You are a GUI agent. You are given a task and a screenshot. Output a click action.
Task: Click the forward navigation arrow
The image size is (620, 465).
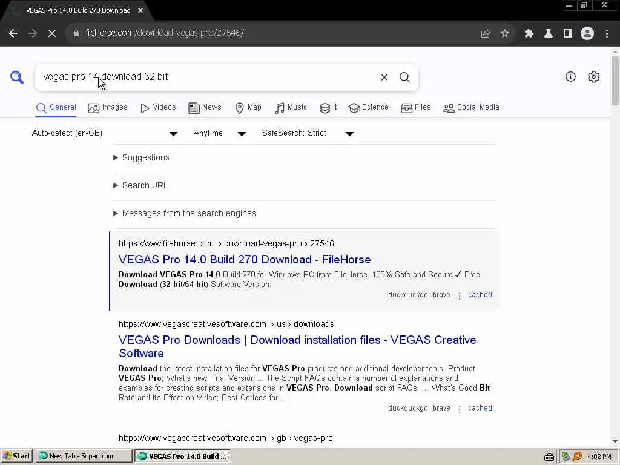click(x=33, y=34)
